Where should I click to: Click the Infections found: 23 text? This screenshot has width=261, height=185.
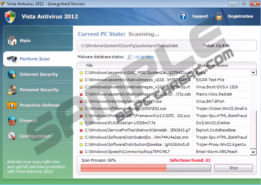[190, 160]
